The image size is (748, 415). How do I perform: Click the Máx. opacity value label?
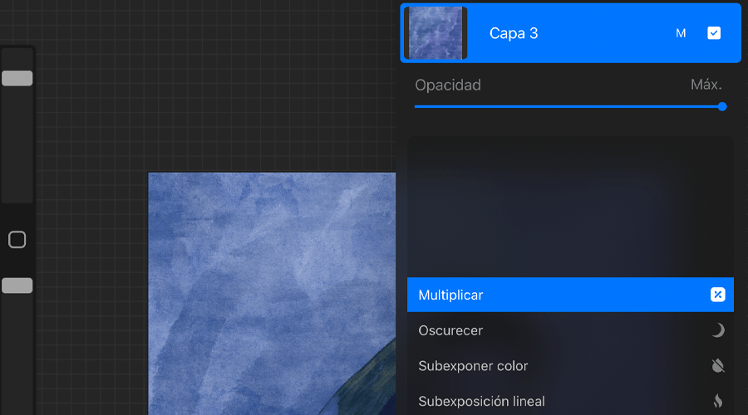[x=706, y=85]
